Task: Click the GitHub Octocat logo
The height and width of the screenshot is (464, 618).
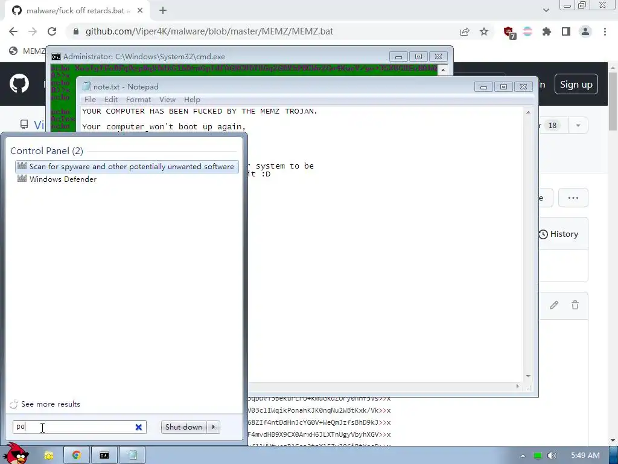Action: pos(19,83)
